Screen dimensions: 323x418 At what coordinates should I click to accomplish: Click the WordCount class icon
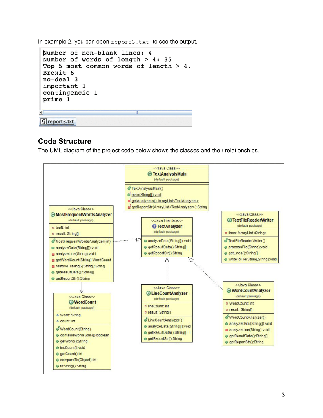(71, 302)
